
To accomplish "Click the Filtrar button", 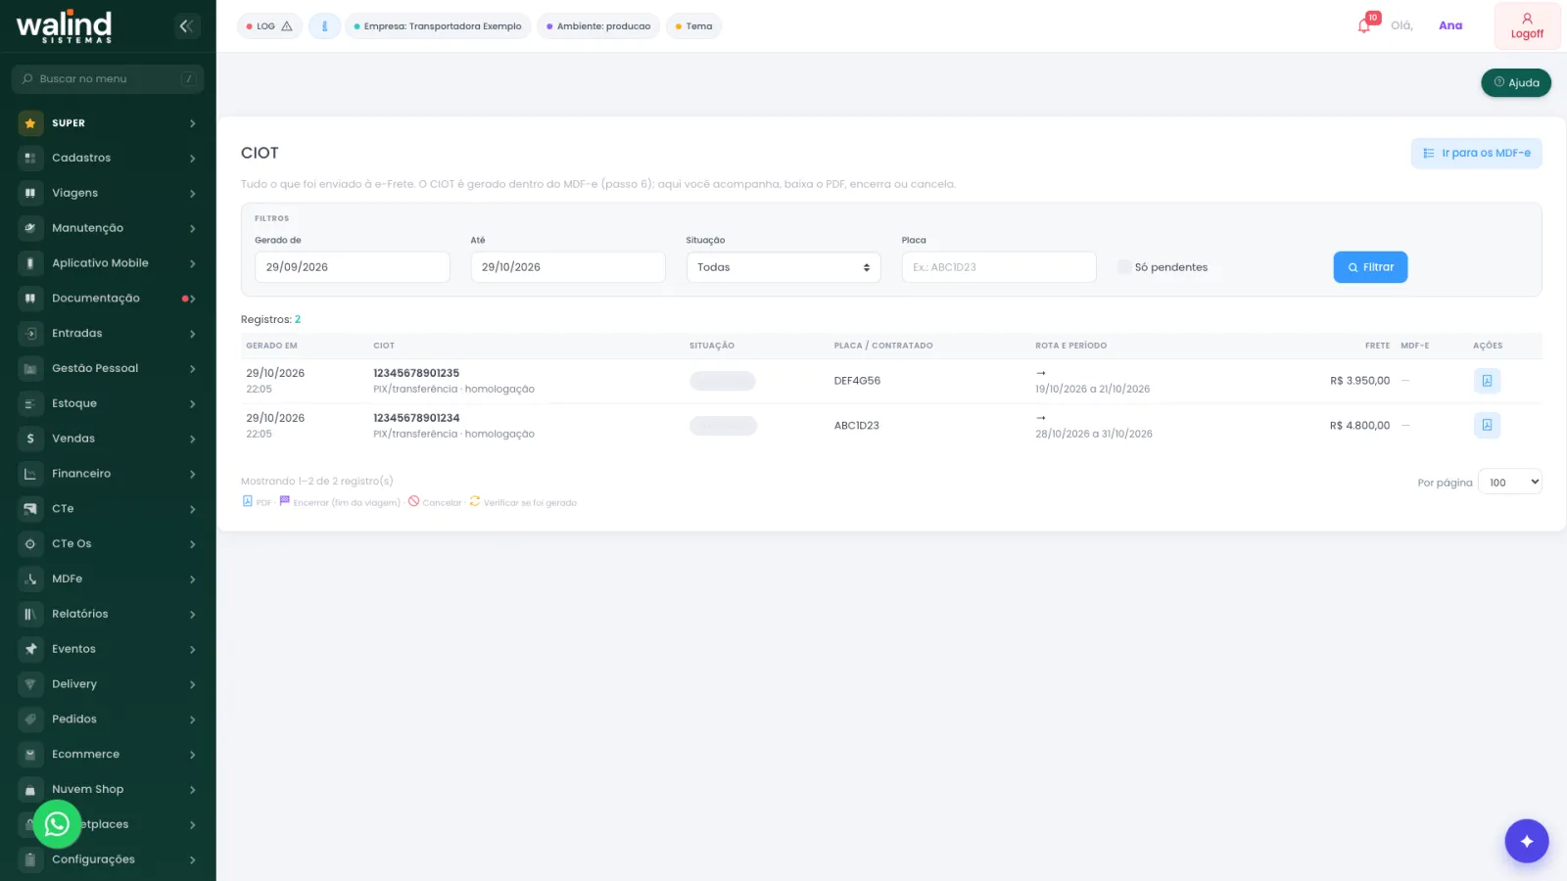I will tap(1370, 267).
